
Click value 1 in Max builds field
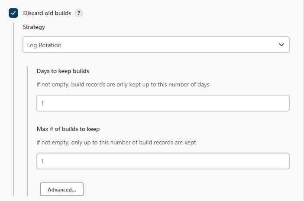pyautogui.click(x=42, y=161)
